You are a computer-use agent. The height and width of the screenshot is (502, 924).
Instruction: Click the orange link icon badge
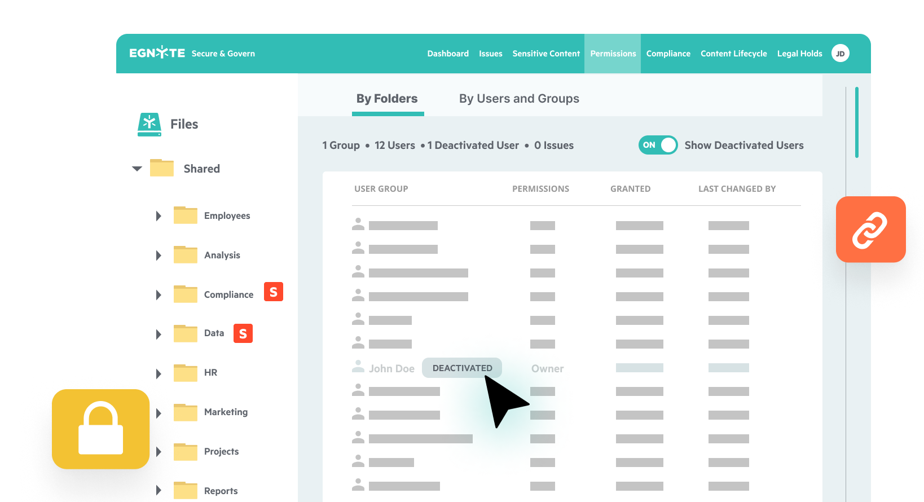tap(870, 230)
